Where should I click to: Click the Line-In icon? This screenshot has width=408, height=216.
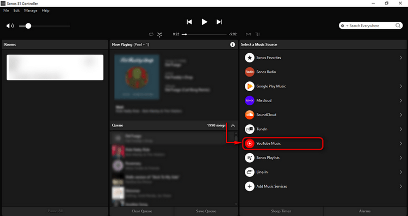[x=250, y=172]
